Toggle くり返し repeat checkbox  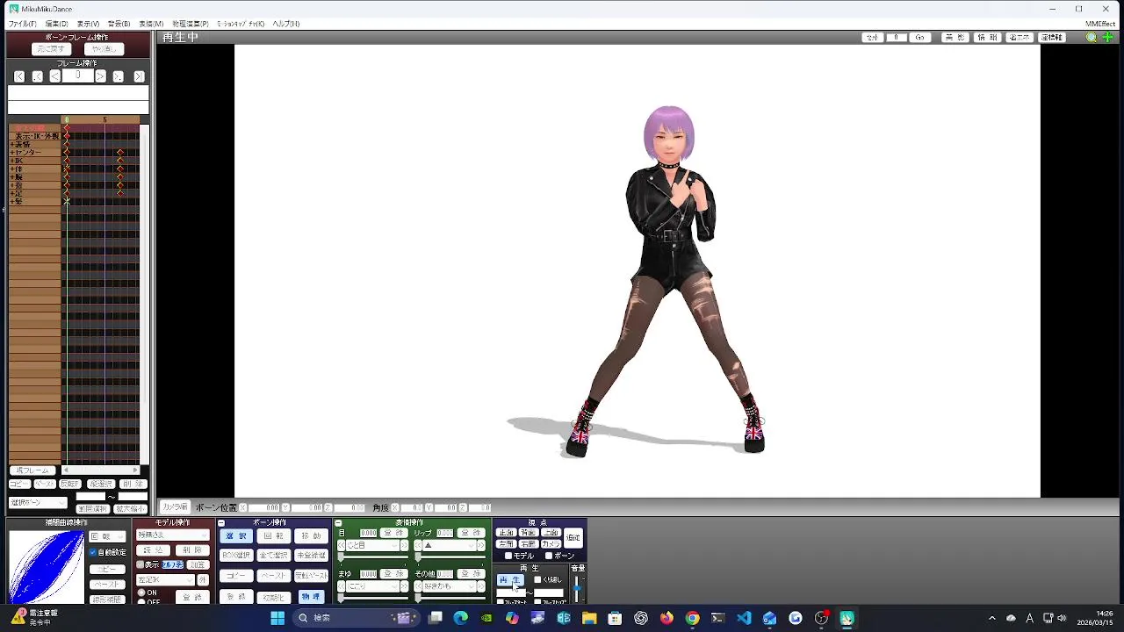click(x=538, y=579)
